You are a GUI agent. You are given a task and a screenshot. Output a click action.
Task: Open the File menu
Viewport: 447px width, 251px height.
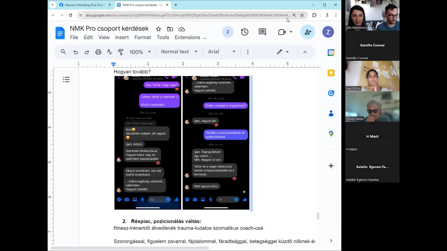tap(74, 37)
